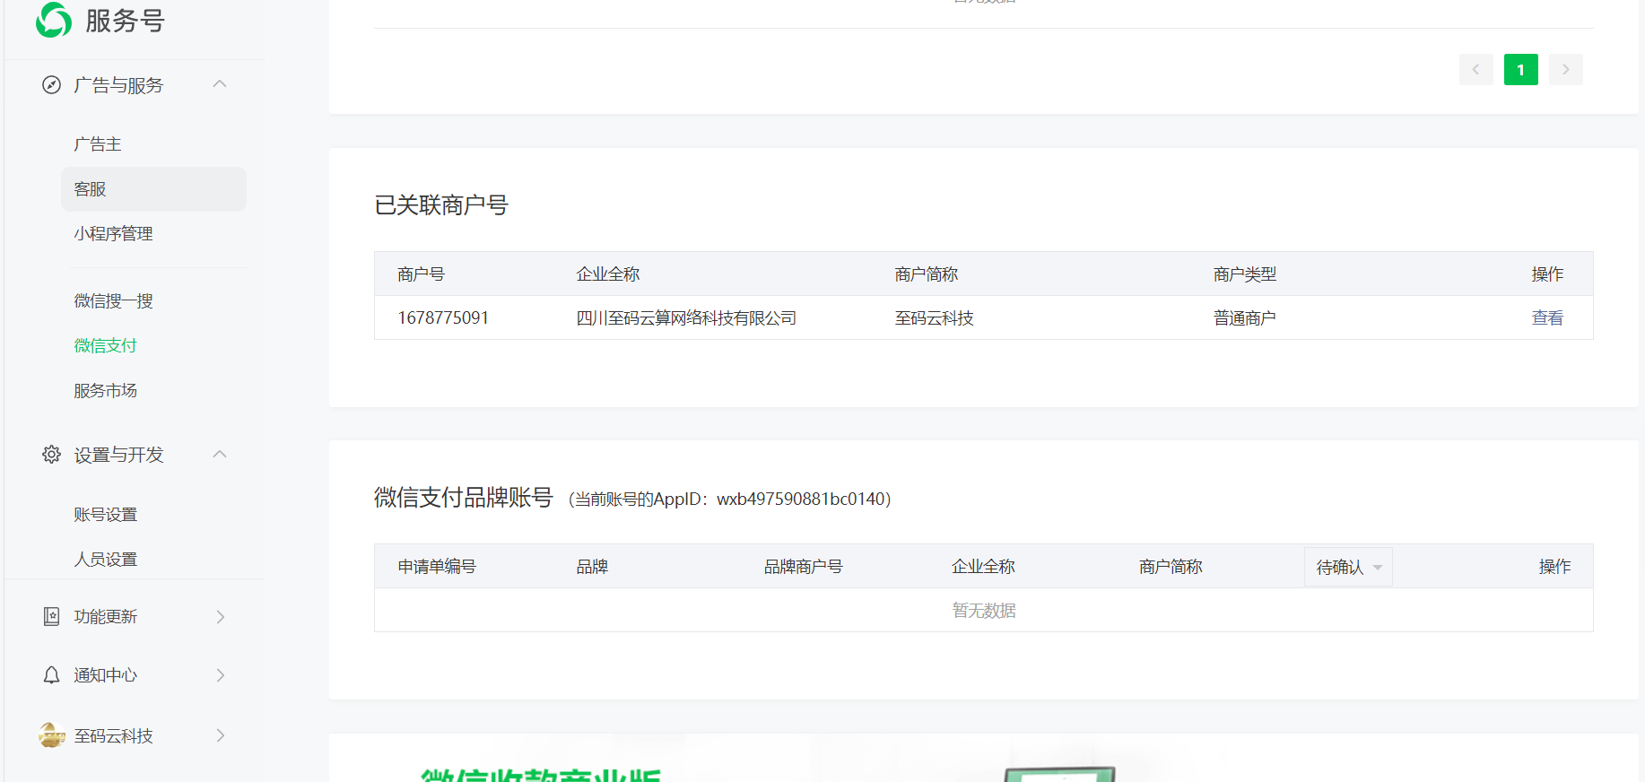Select the 微信支付 menu item
This screenshot has height=782, width=1645.
click(x=105, y=346)
